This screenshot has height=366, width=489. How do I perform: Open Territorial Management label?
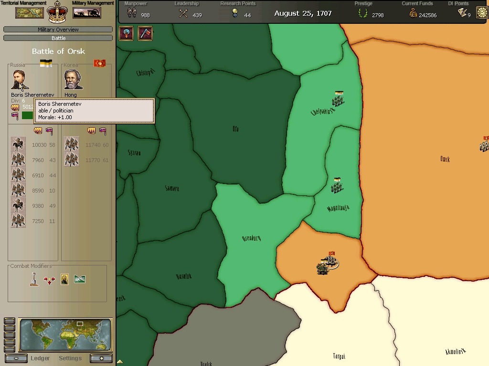pos(23,3)
